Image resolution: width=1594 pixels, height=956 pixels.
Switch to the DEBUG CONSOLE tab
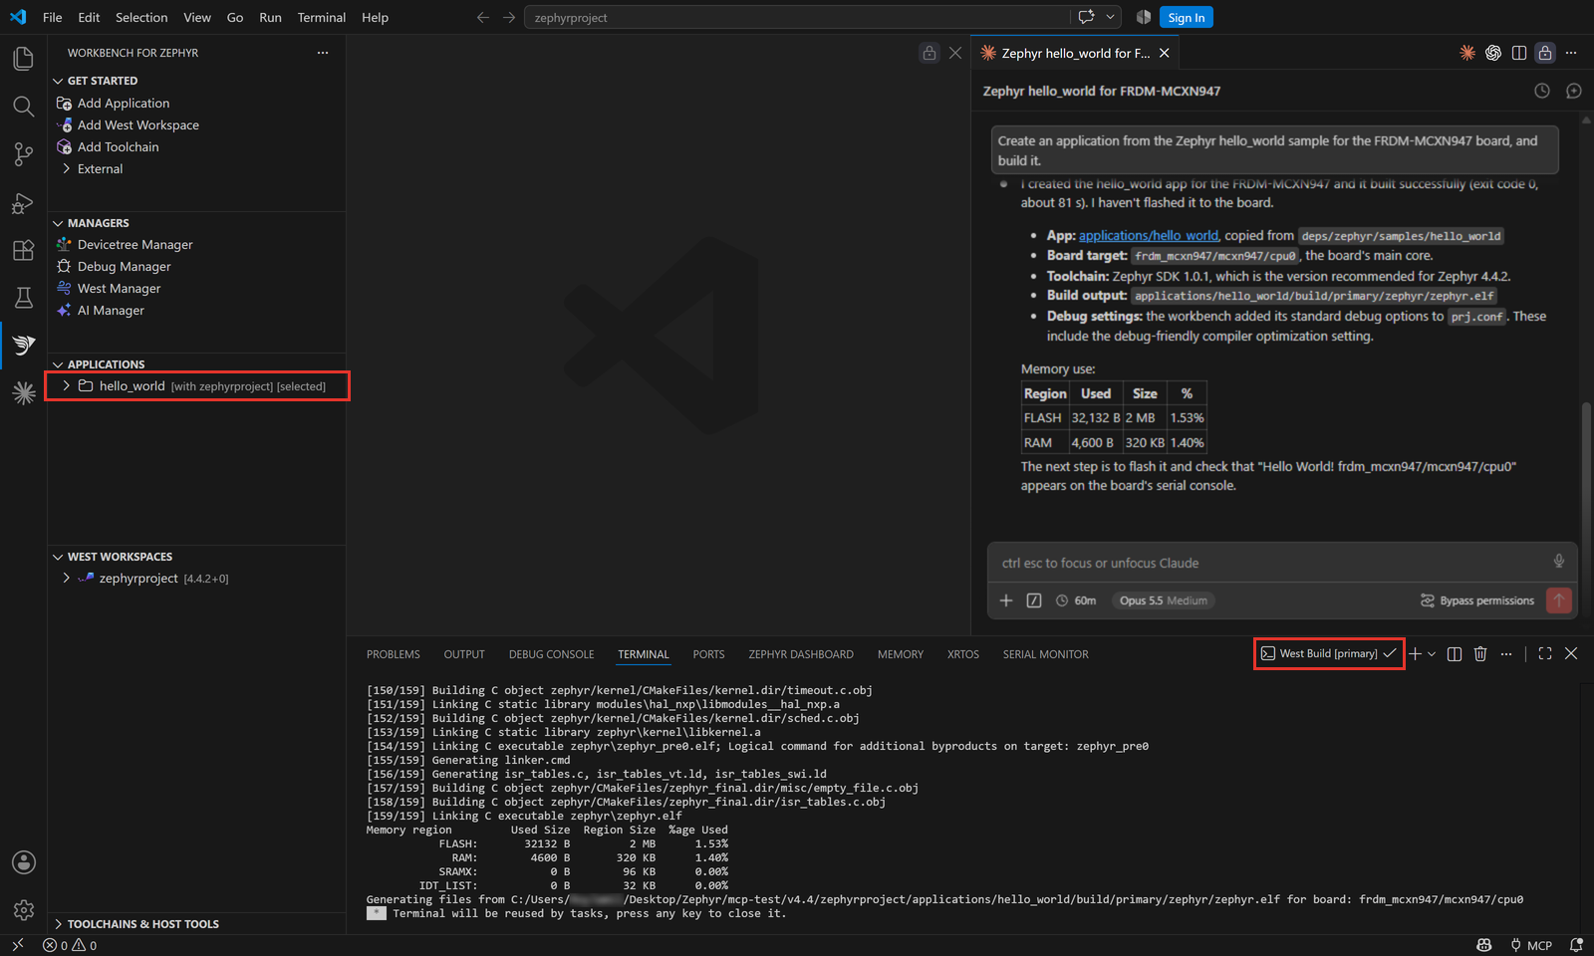[x=551, y=654]
